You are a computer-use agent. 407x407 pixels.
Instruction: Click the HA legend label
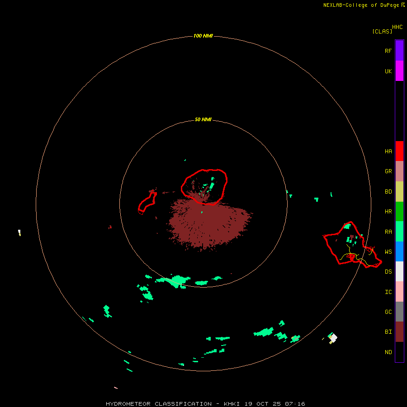click(388, 151)
